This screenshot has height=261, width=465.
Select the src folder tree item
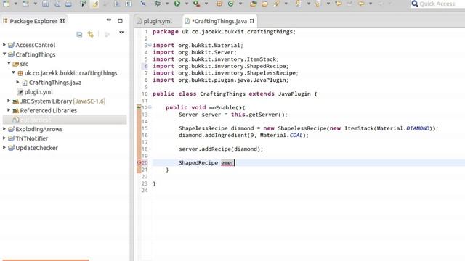(x=24, y=64)
